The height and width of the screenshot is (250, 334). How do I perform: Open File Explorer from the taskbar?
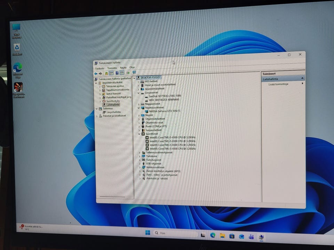click(222, 235)
